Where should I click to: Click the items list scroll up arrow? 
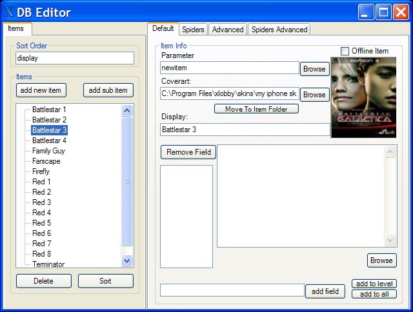coord(126,110)
